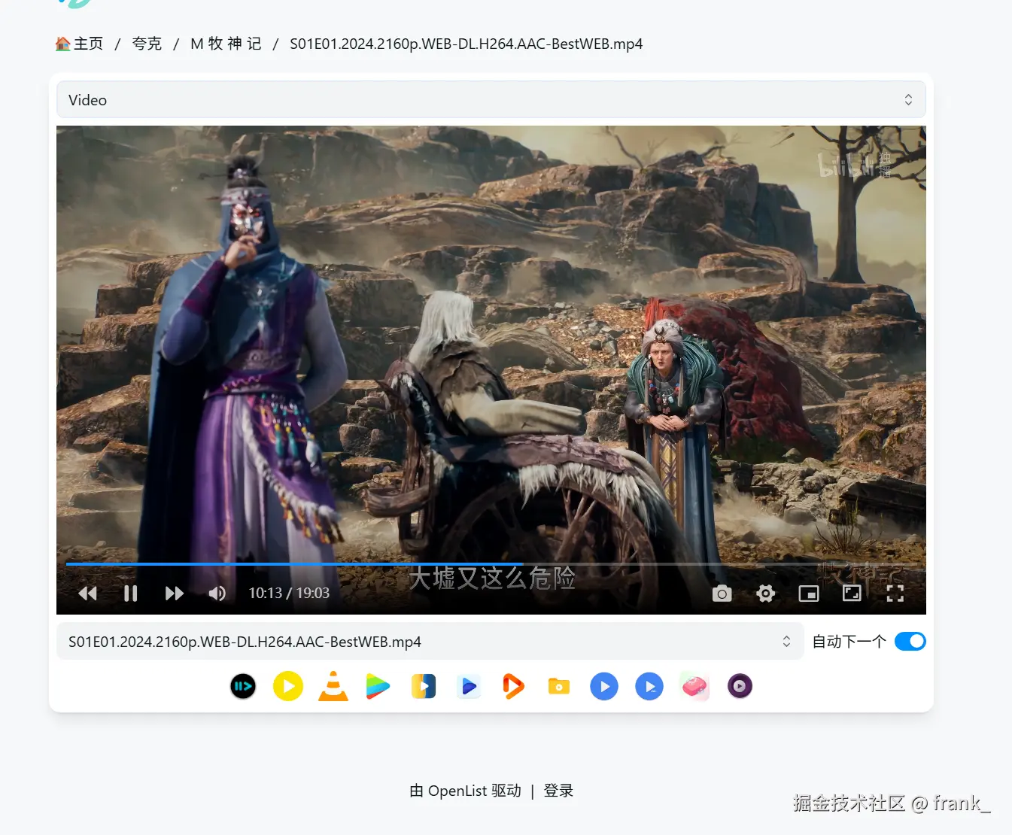
Task: Click the S01E01 mp4 breadcrumb
Action: coord(466,44)
